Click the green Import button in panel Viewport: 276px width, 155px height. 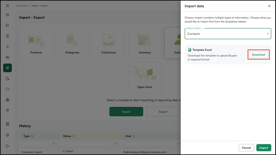click(264, 148)
